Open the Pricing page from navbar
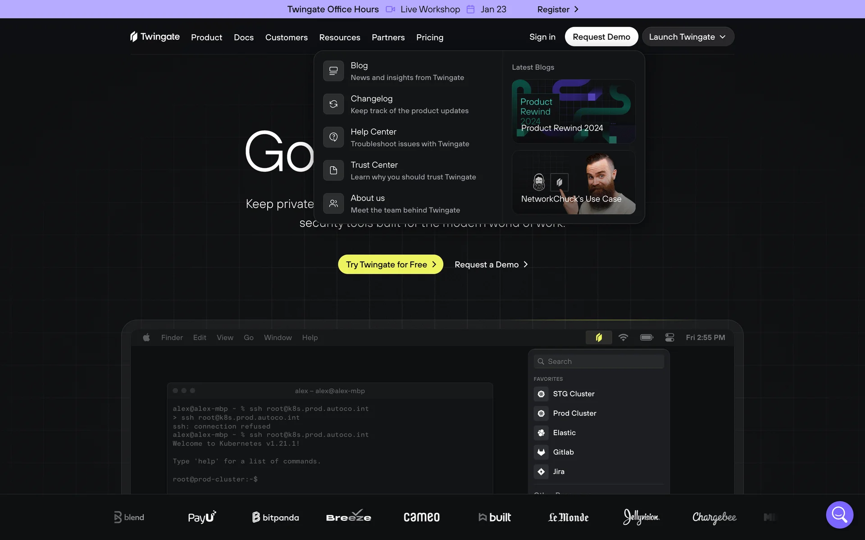 [x=429, y=37]
